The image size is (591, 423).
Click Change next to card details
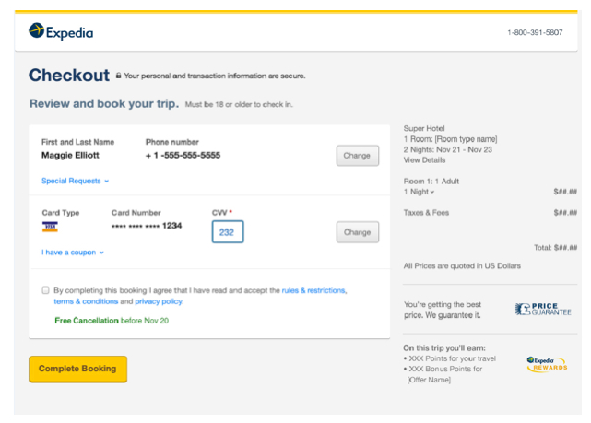coord(357,232)
